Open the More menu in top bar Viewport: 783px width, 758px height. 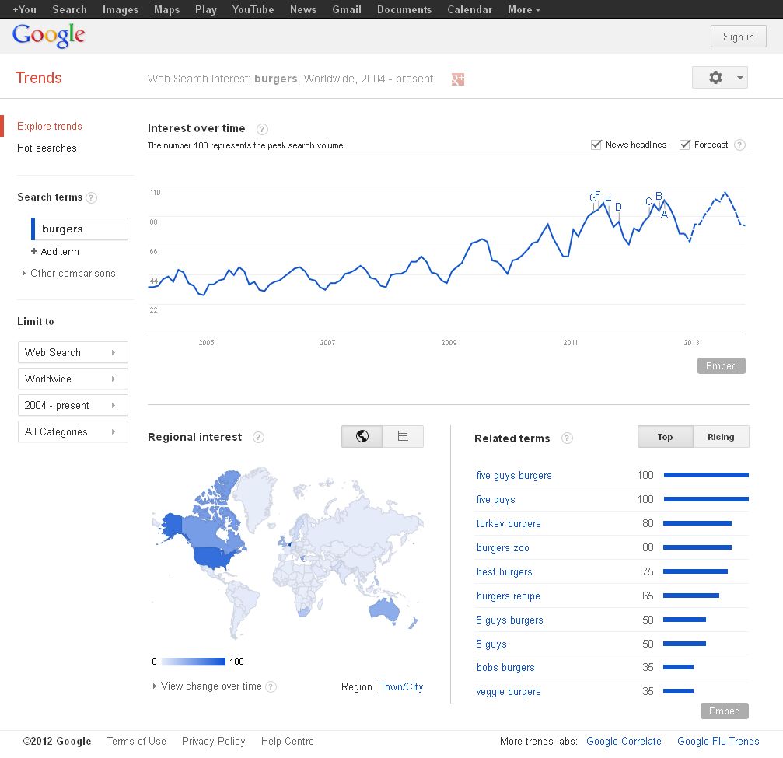(524, 9)
